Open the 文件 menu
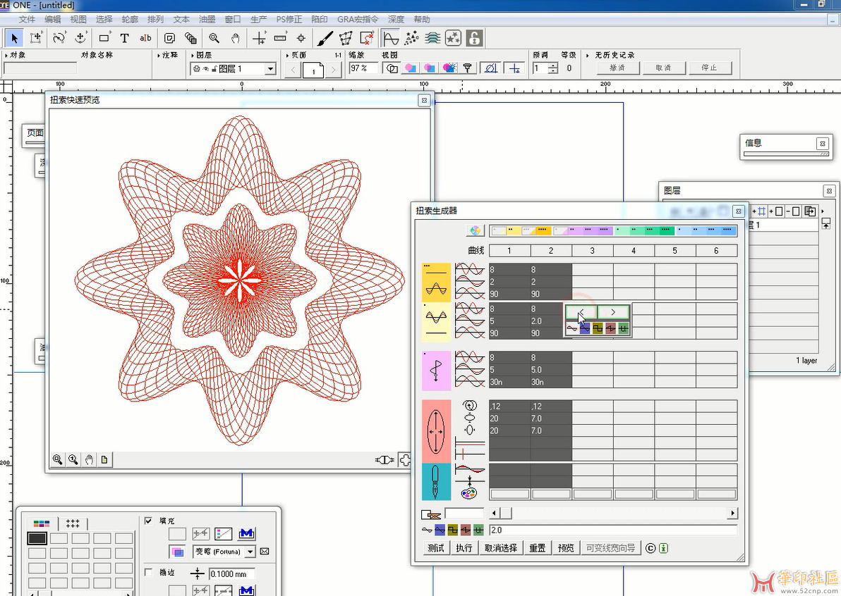841x596 pixels. [27, 19]
